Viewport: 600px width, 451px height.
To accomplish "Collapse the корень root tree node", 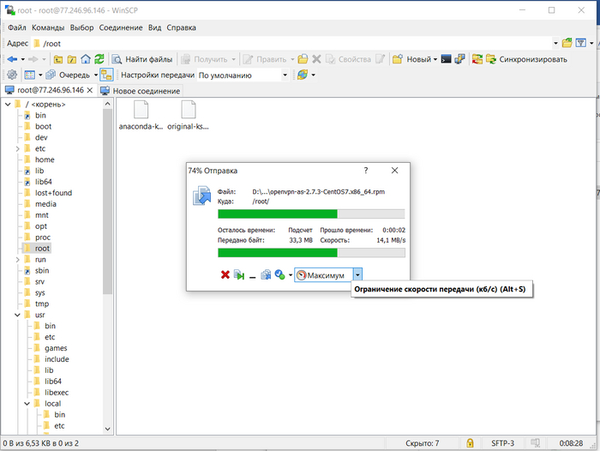I will pos(8,104).
